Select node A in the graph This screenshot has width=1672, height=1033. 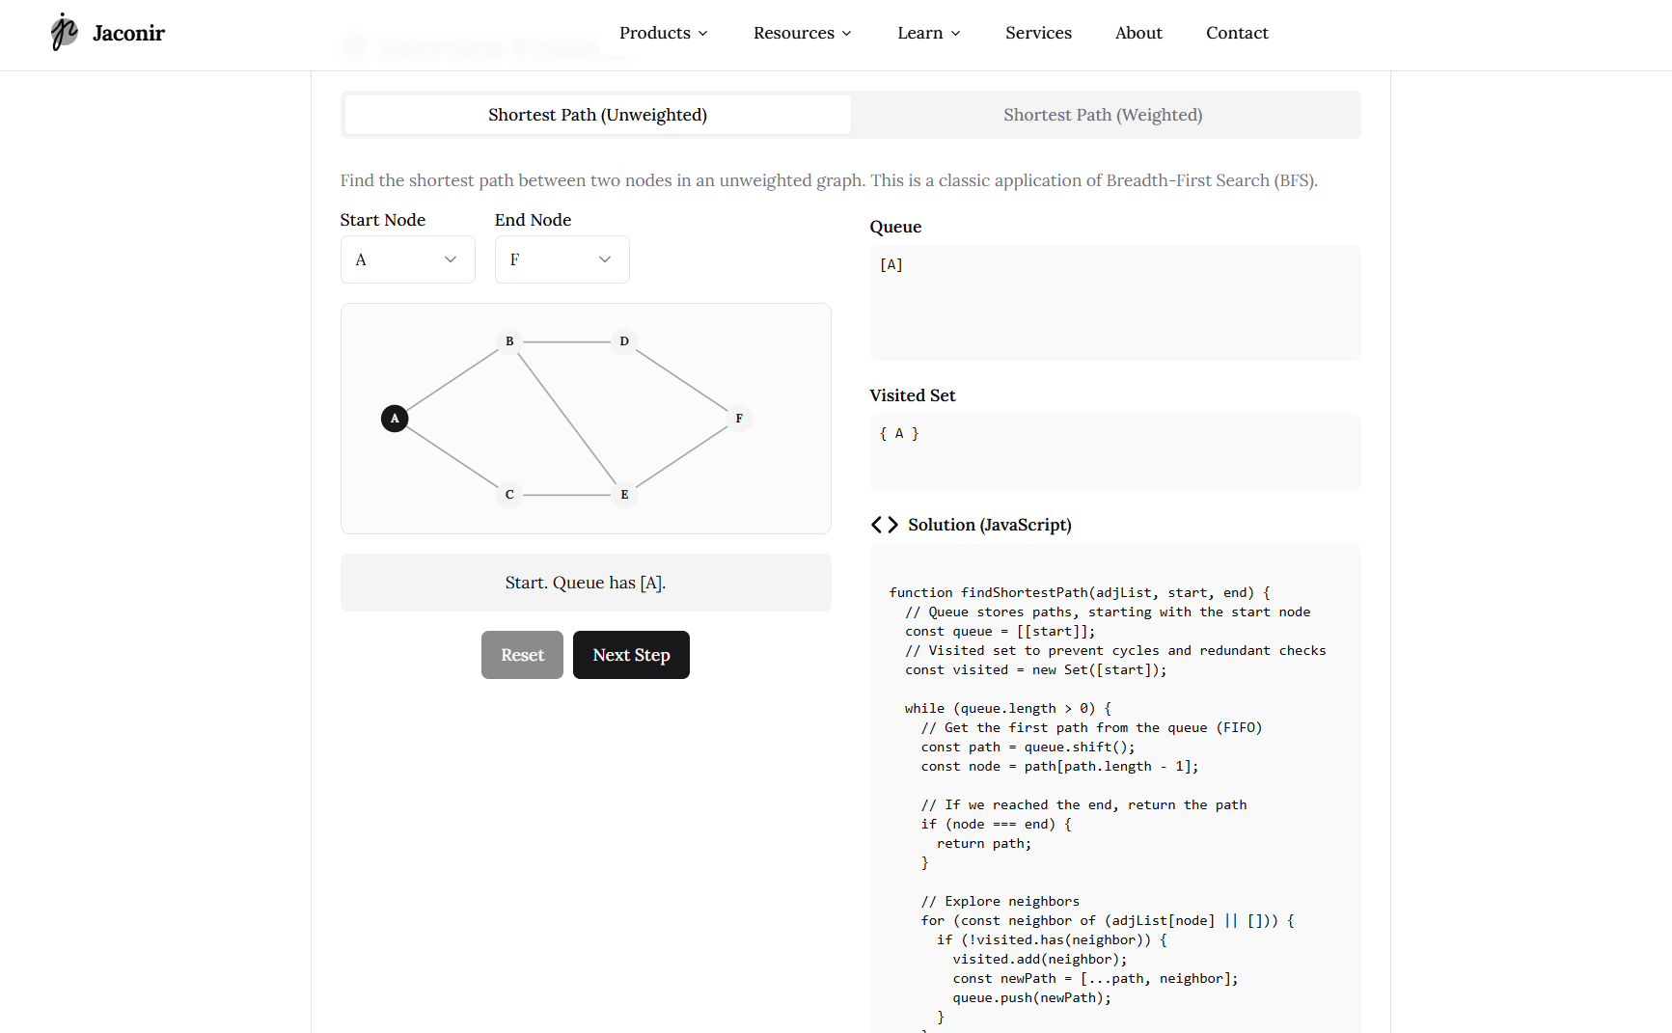[x=395, y=419]
